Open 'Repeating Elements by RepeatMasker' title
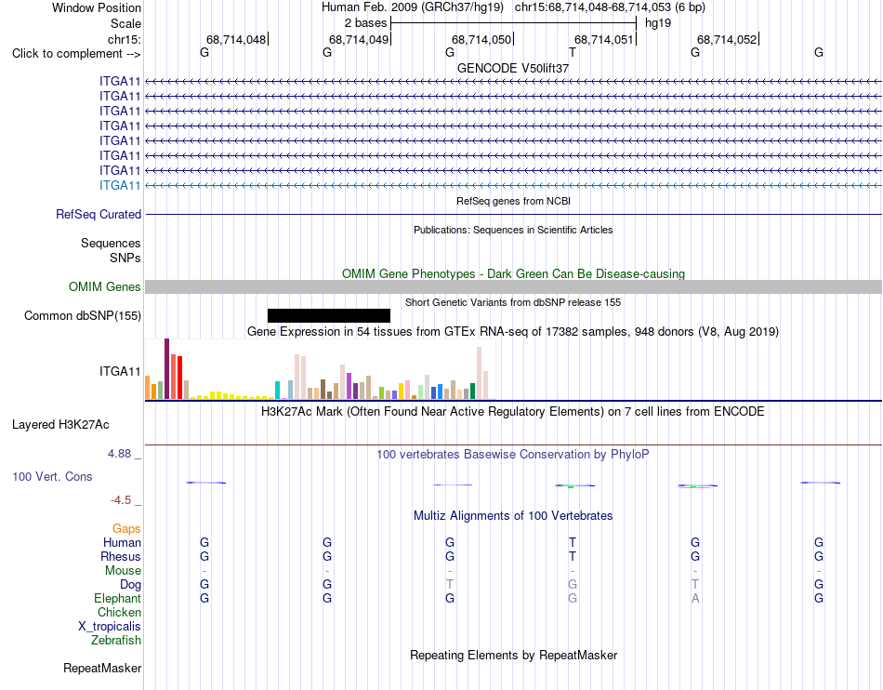The height and width of the screenshot is (690, 883). pos(513,655)
